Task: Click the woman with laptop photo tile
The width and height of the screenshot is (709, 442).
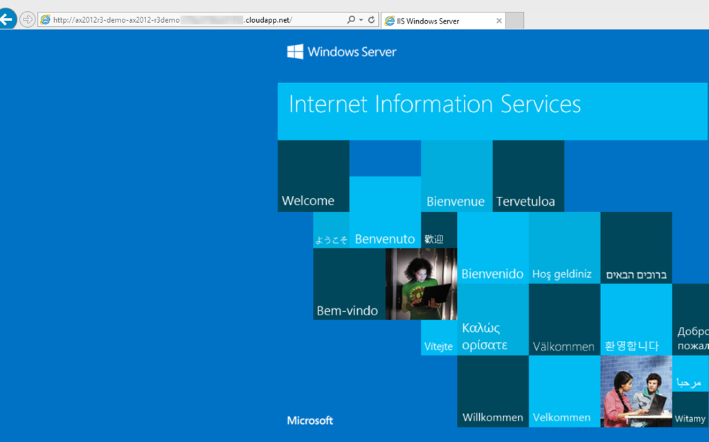Action: [x=420, y=284]
